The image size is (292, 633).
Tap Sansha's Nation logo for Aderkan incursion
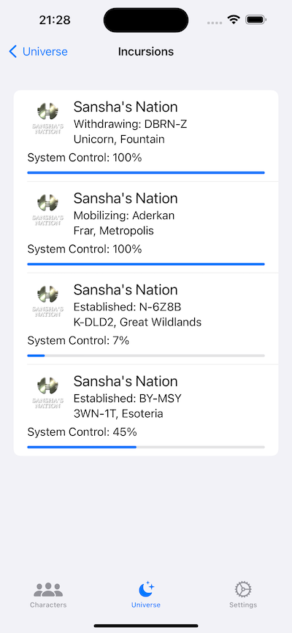coord(47,210)
